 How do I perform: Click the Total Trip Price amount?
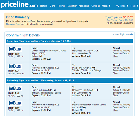pos(128,17)
